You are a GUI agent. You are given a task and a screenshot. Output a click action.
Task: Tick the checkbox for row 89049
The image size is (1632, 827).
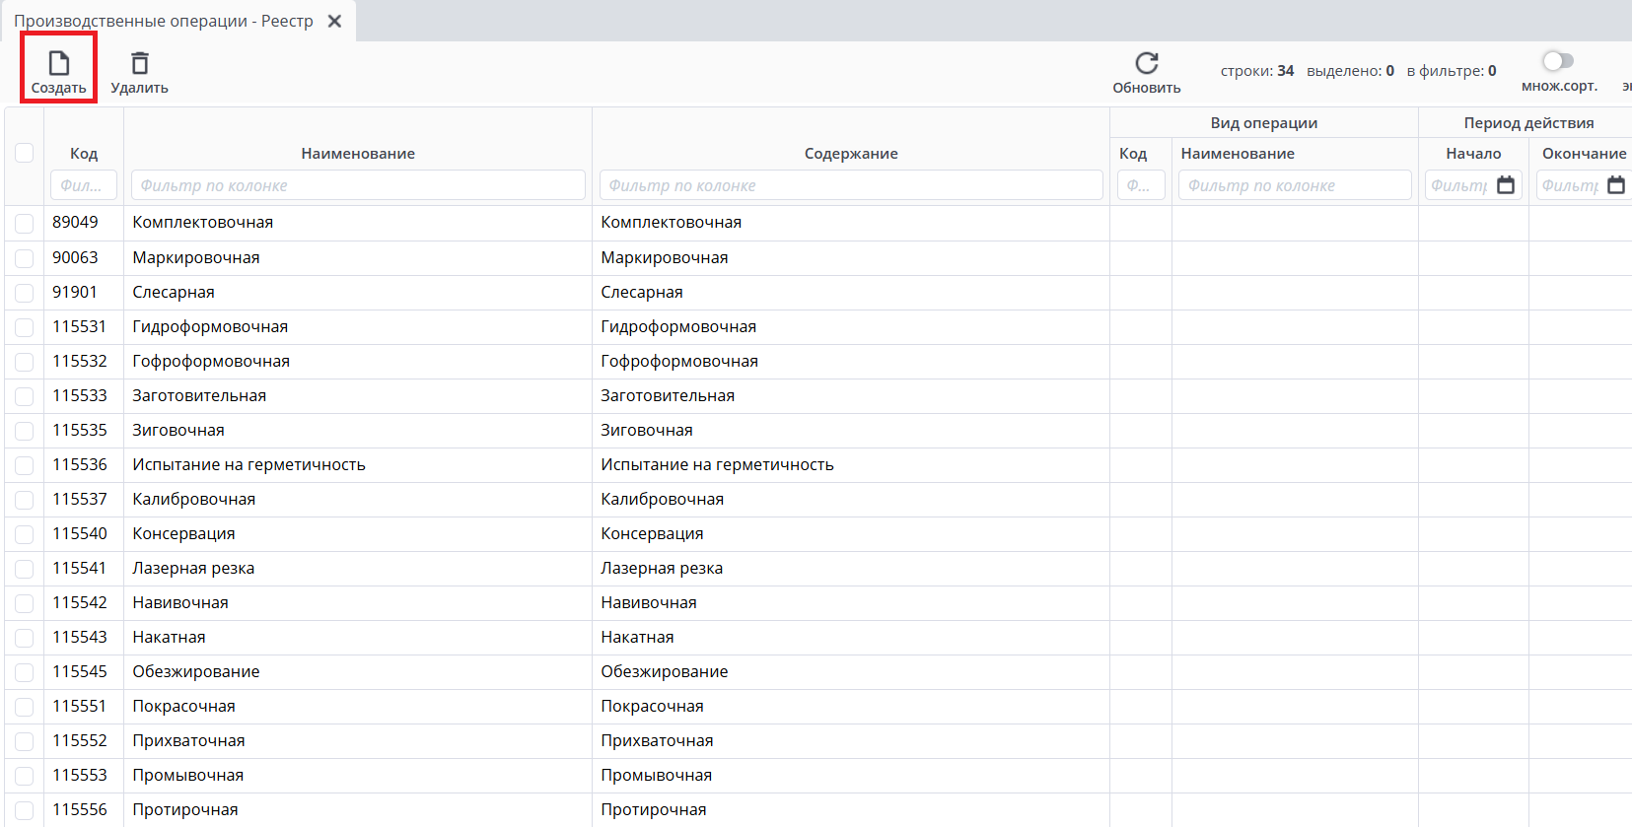25,224
